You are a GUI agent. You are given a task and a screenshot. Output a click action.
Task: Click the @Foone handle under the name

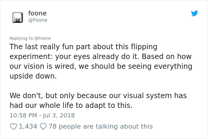click(x=37, y=20)
